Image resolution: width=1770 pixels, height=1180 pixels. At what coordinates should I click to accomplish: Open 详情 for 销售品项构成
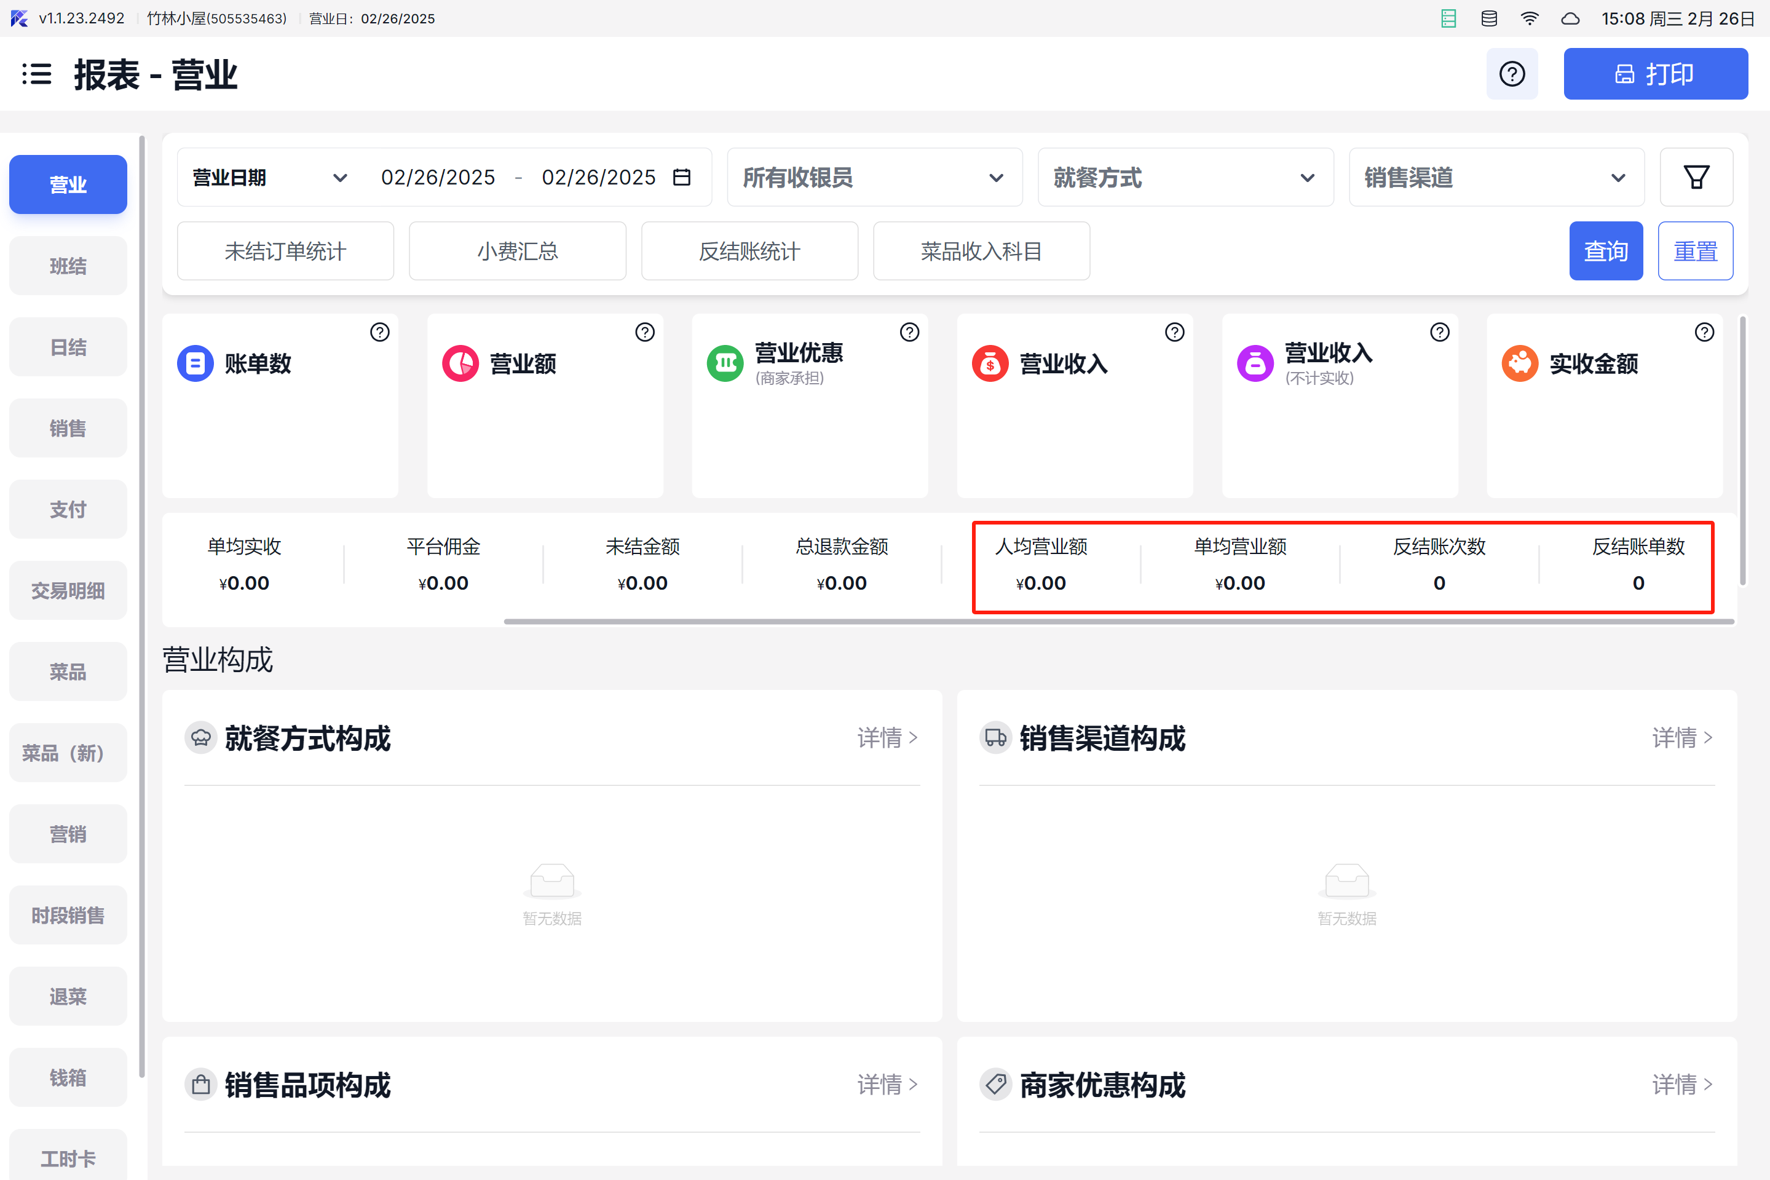coord(888,1085)
